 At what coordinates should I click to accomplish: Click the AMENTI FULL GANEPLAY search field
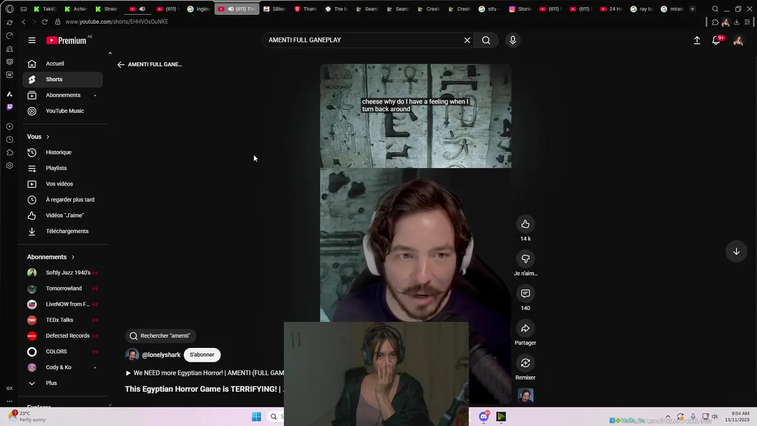coord(361,40)
